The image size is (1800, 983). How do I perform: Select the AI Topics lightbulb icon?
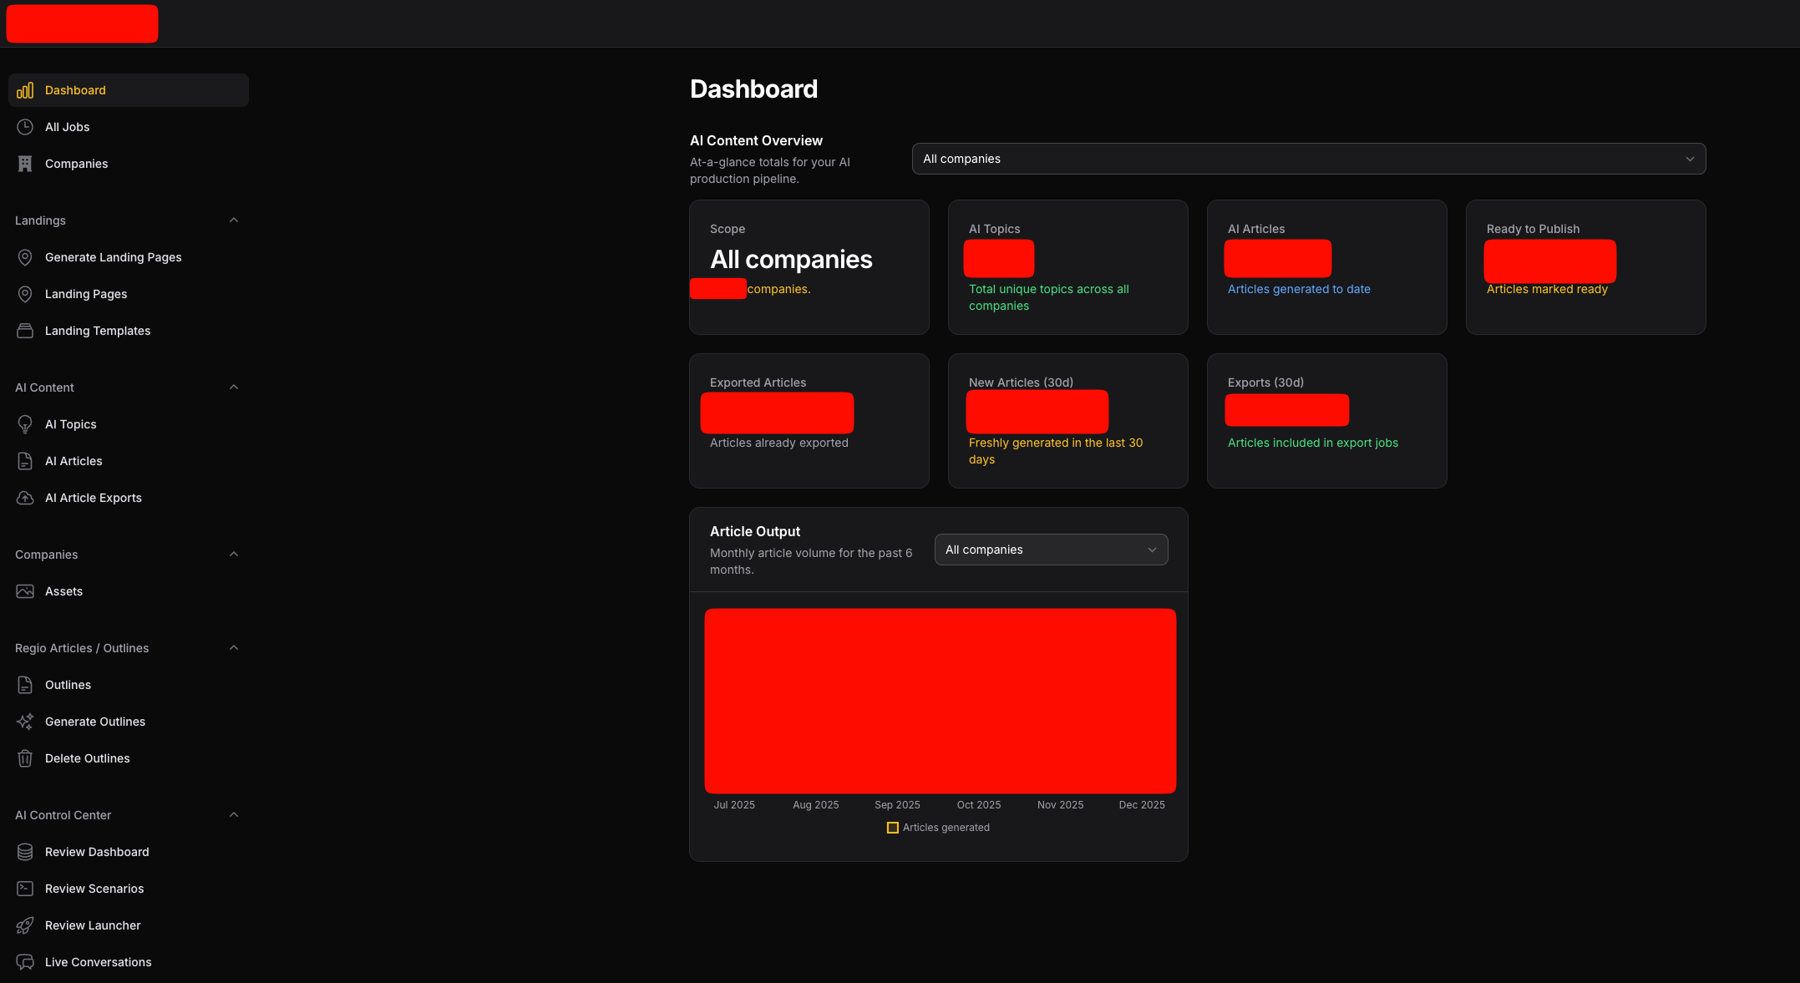pos(25,423)
